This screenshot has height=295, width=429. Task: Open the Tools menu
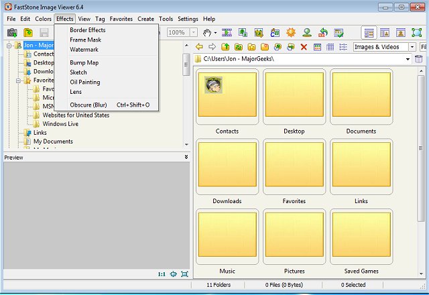pyautogui.click(x=166, y=19)
